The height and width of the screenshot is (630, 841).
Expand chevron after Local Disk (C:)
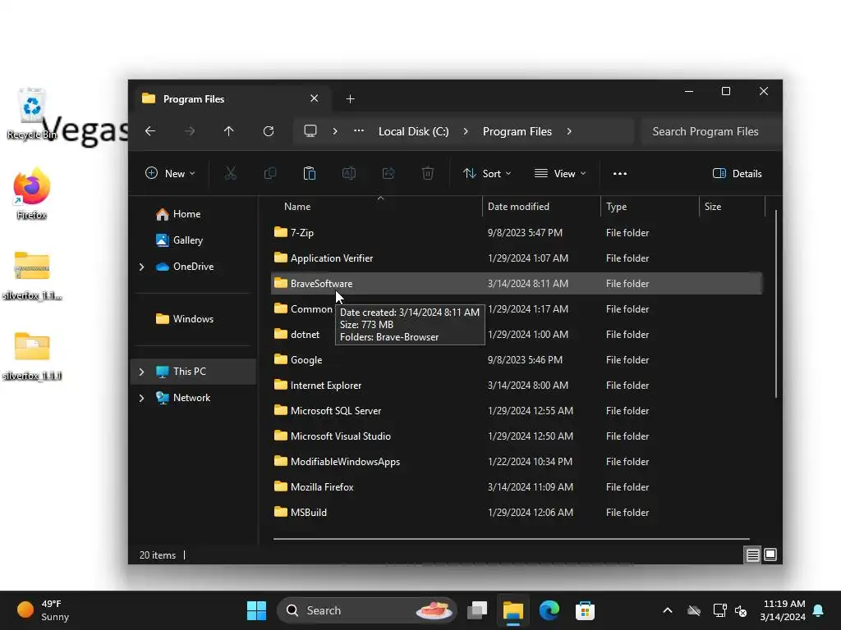tap(466, 131)
